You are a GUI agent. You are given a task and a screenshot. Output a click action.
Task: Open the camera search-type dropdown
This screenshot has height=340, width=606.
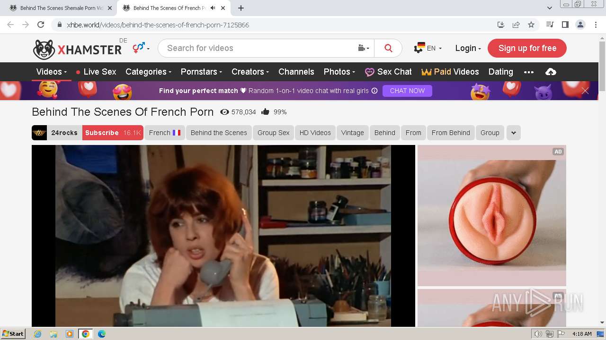(x=363, y=48)
